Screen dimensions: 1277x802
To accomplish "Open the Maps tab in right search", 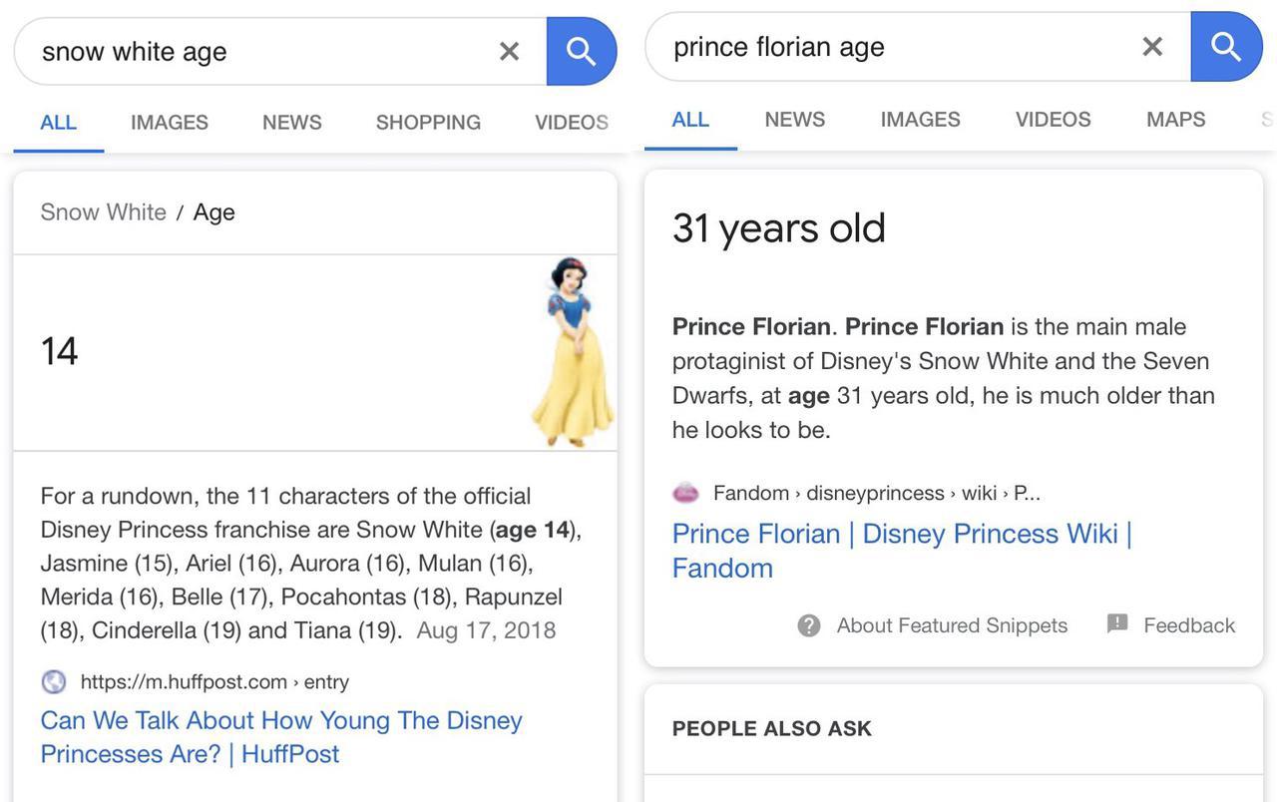I will [x=1175, y=120].
